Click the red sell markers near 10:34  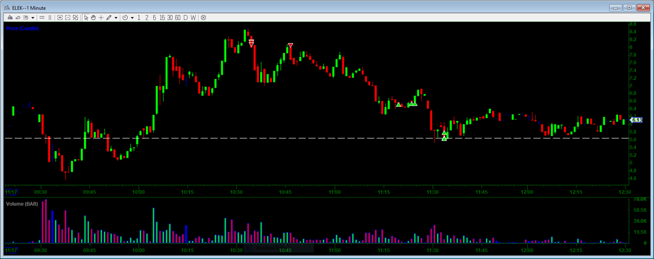tap(251, 42)
